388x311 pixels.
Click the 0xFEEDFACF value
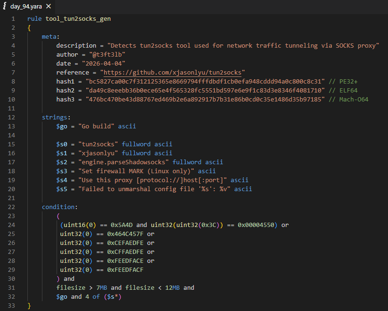point(125,269)
